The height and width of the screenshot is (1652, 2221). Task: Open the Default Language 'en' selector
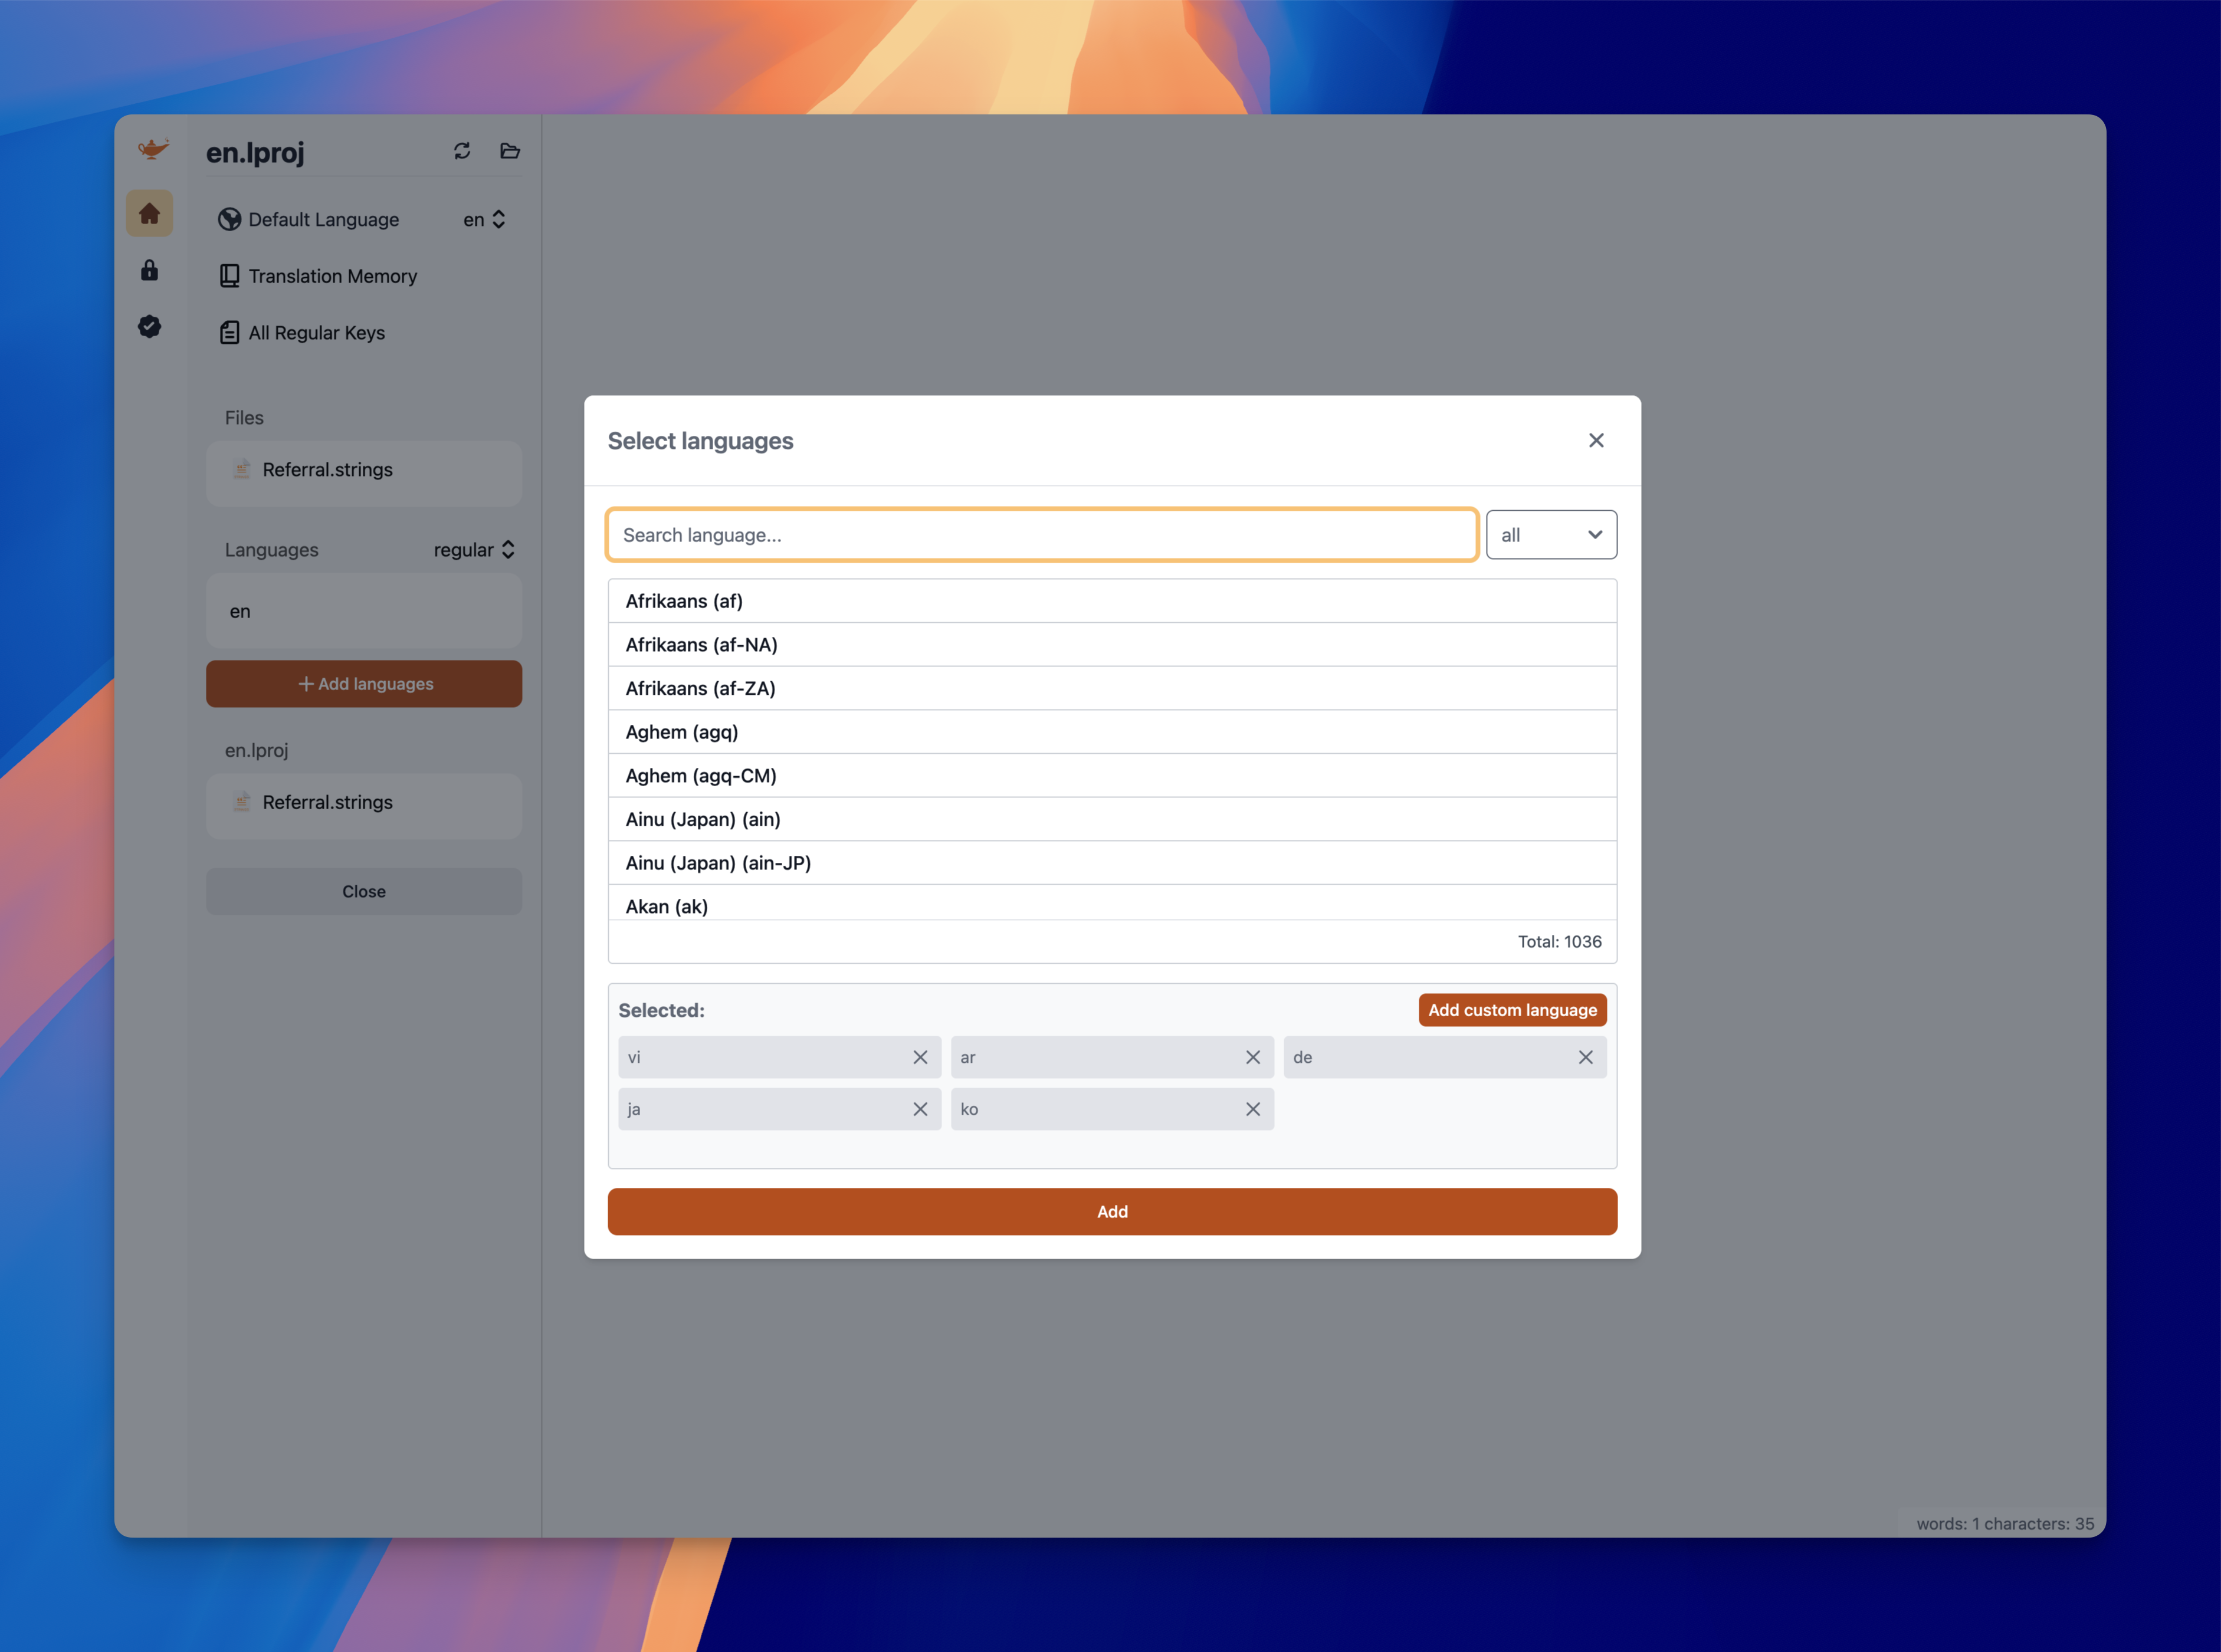(484, 219)
